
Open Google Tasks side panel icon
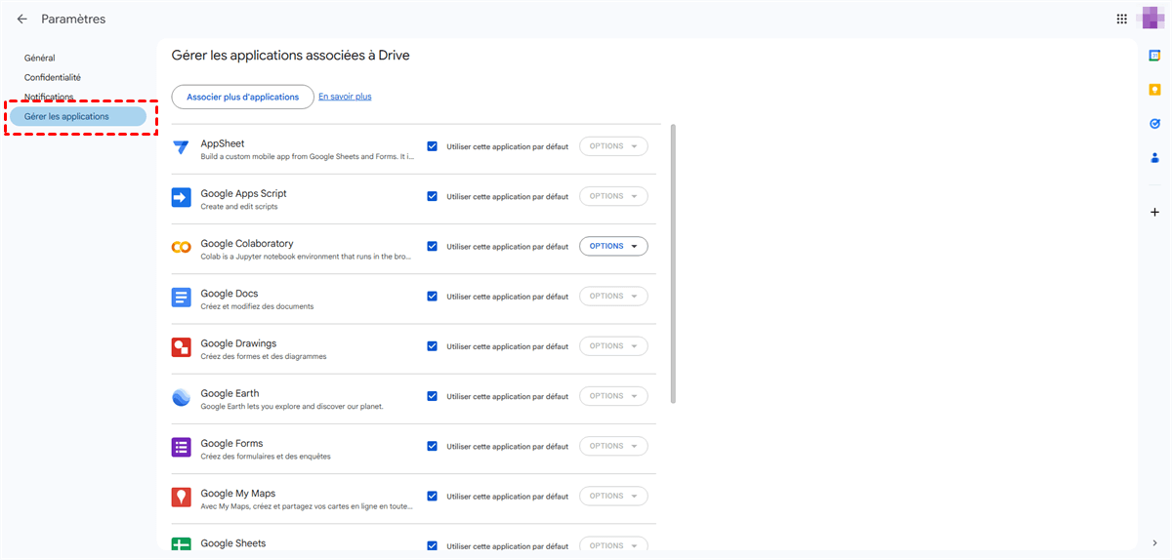pyautogui.click(x=1154, y=124)
